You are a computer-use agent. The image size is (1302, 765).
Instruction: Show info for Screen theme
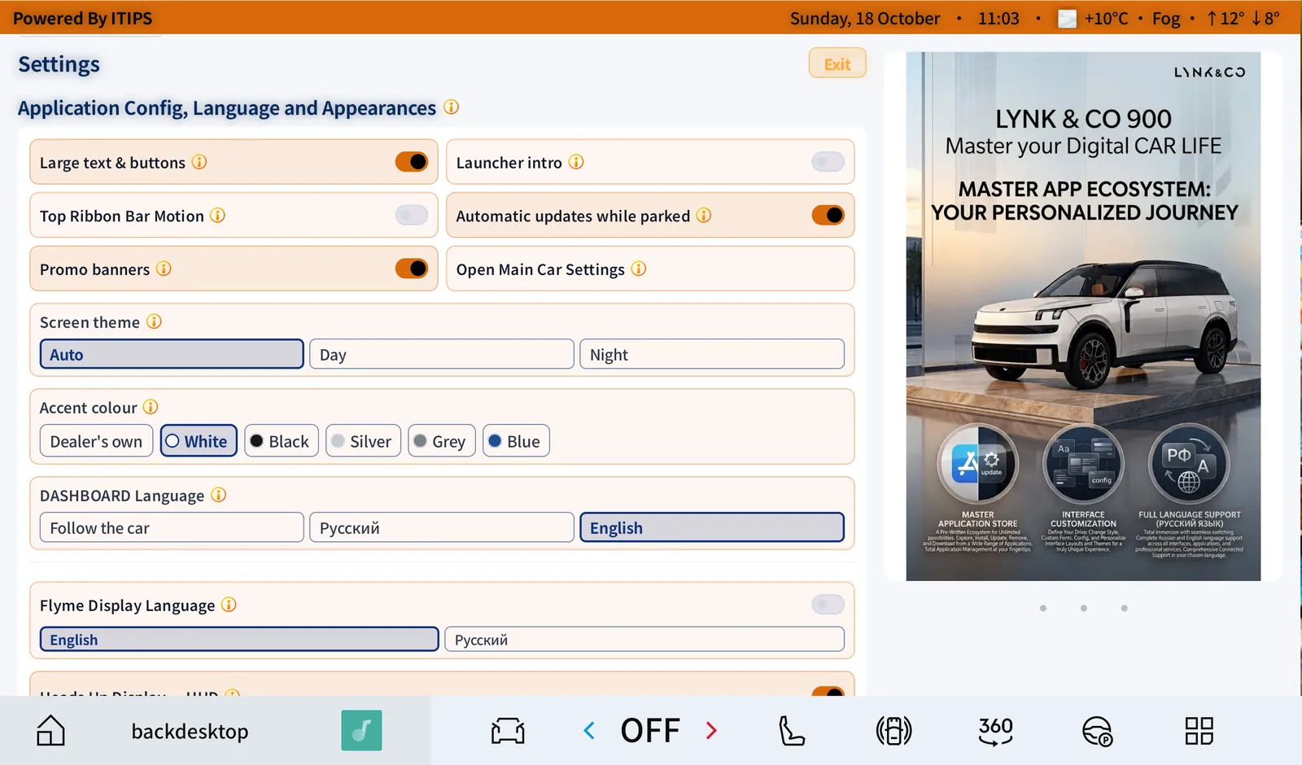[154, 321]
